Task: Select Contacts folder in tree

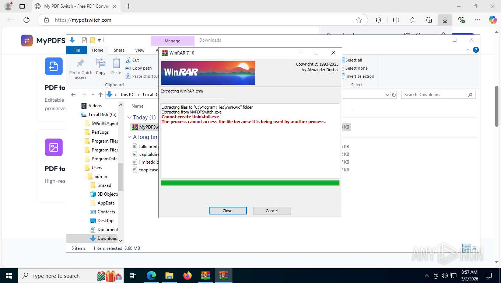Action: pyautogui.click(x=103, y=212)
